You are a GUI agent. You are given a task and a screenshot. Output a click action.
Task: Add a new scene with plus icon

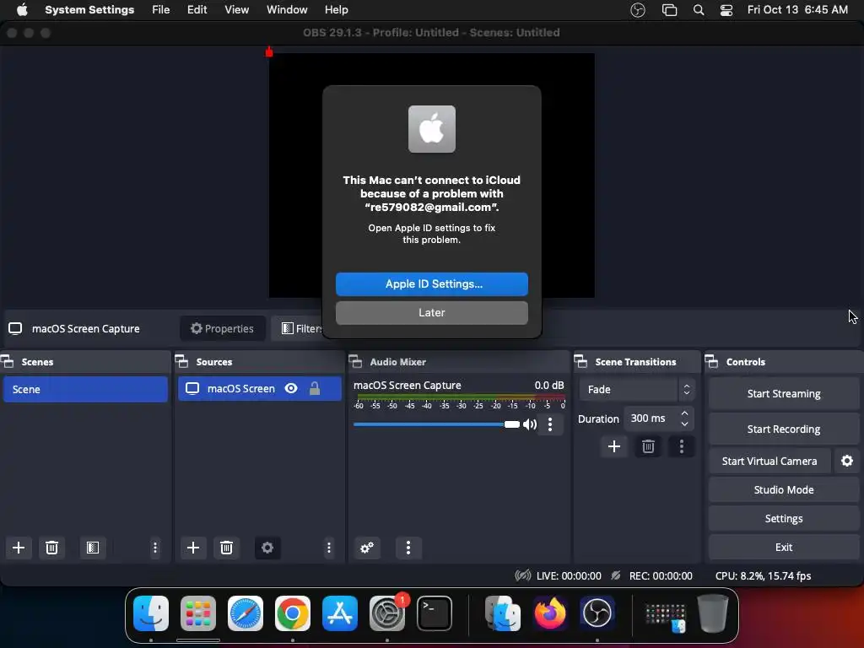[19, 547]
